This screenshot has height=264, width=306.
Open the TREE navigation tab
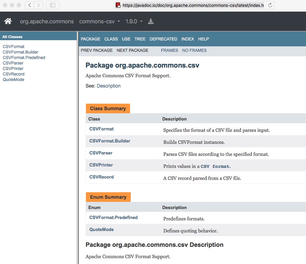pyautogui.click(x=140, y=39)
